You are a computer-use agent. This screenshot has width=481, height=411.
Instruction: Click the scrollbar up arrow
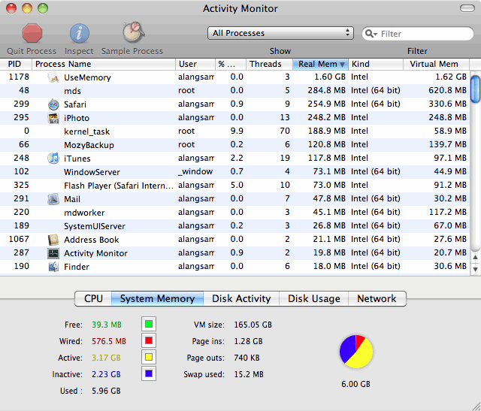pyautogui.click(x=476, y=257)
